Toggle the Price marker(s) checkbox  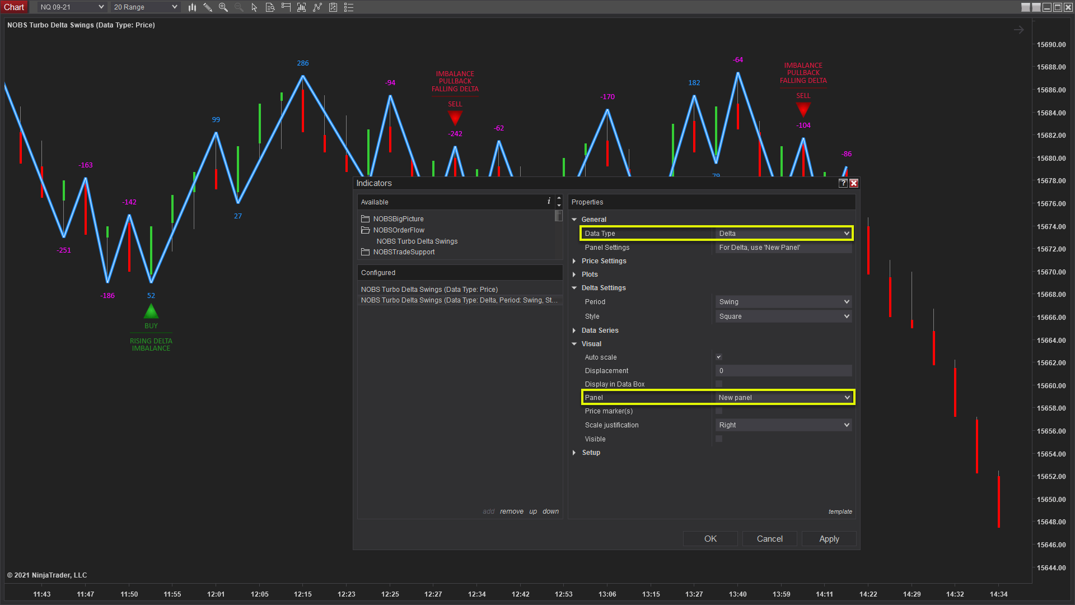click(x=719, y=411)
